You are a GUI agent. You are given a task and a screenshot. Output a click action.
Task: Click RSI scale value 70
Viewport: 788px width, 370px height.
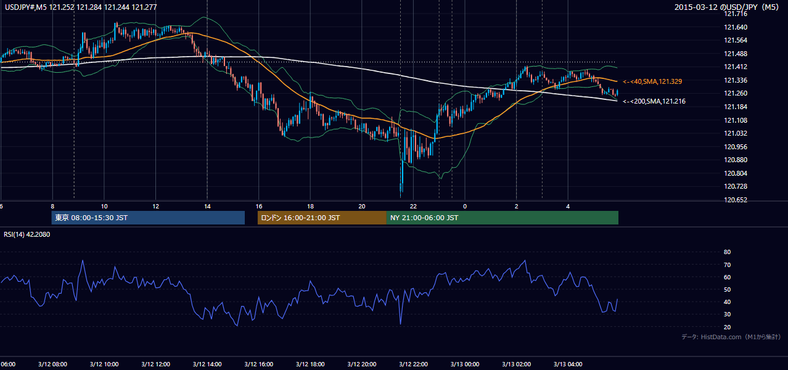(728, 265)
